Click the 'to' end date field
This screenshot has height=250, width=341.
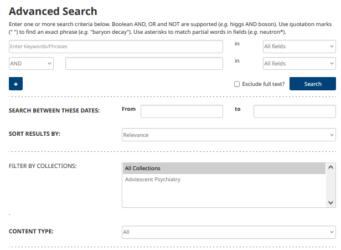294,111
